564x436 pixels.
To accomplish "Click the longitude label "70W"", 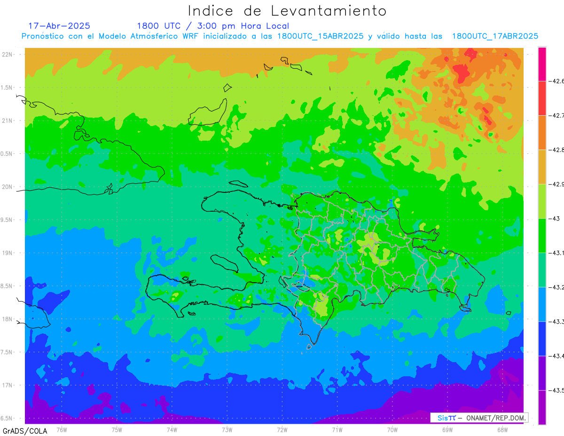I will point(392,429).
